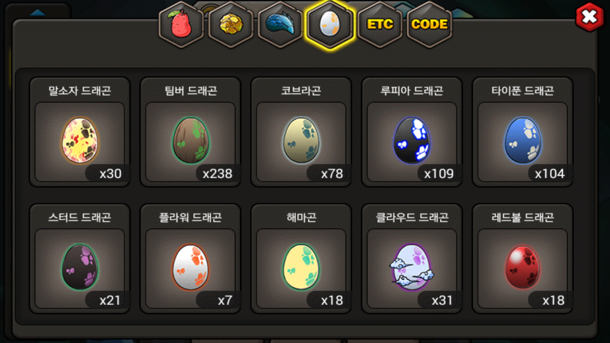Close the inventory with the red X
Image resolution: width=610 pixels, height=343 pixels.
pyautogui.click(x=590, y=18)
